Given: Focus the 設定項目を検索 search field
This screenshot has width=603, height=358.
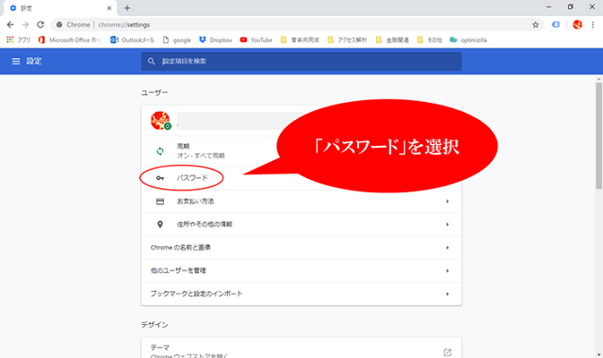Looking at the screenshot, I should 301,61.
